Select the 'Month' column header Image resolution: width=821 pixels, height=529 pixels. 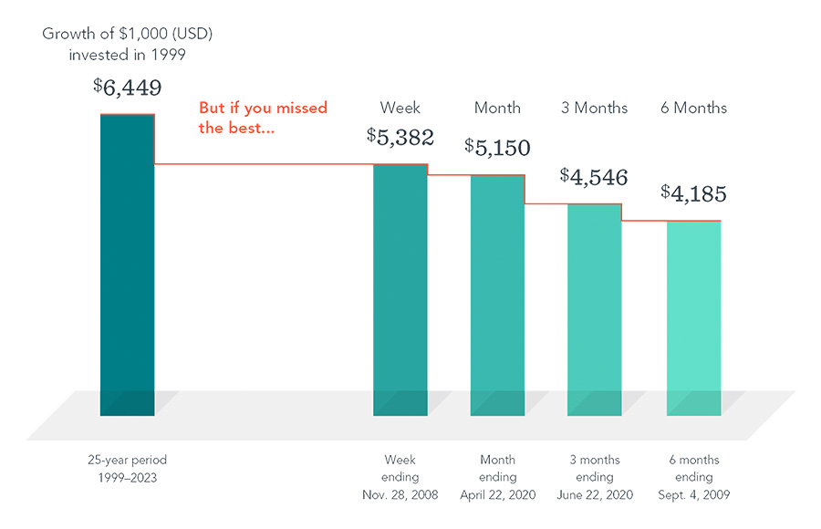(497, 108)
